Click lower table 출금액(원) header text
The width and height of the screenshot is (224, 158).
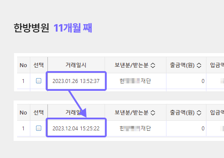point(182,112)
